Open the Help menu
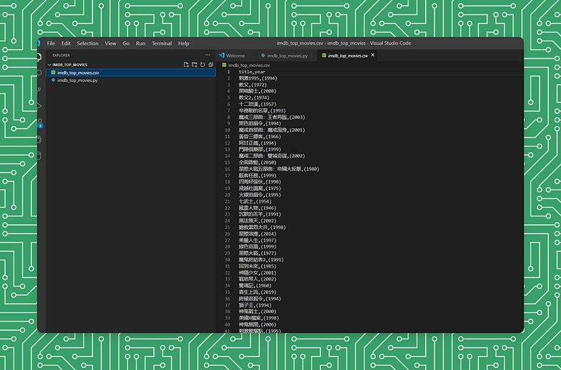The width and height of the screenshot is (561, 370). tap(184, 43)
